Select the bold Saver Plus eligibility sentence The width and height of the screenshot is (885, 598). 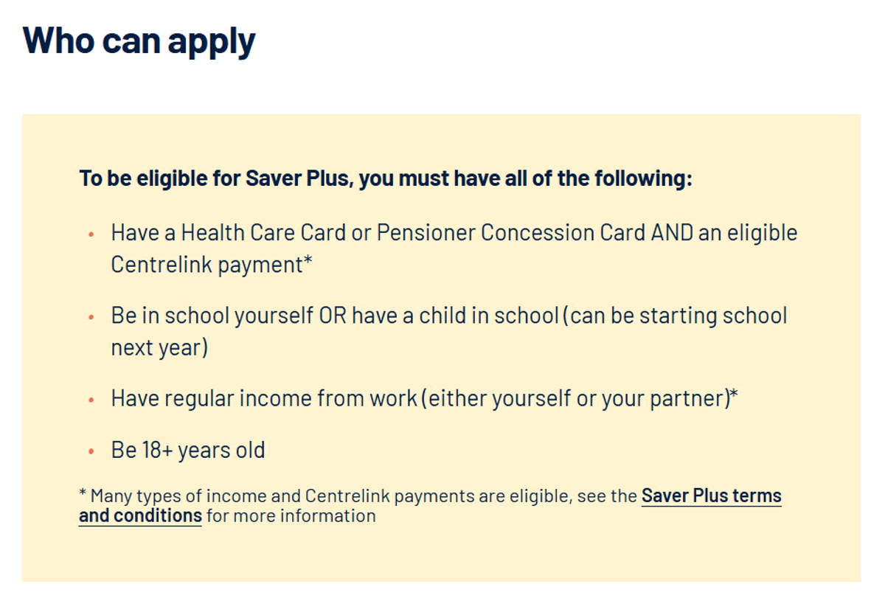(x=386, y=178)
